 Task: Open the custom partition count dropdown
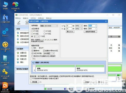click(x=37, y=36)
